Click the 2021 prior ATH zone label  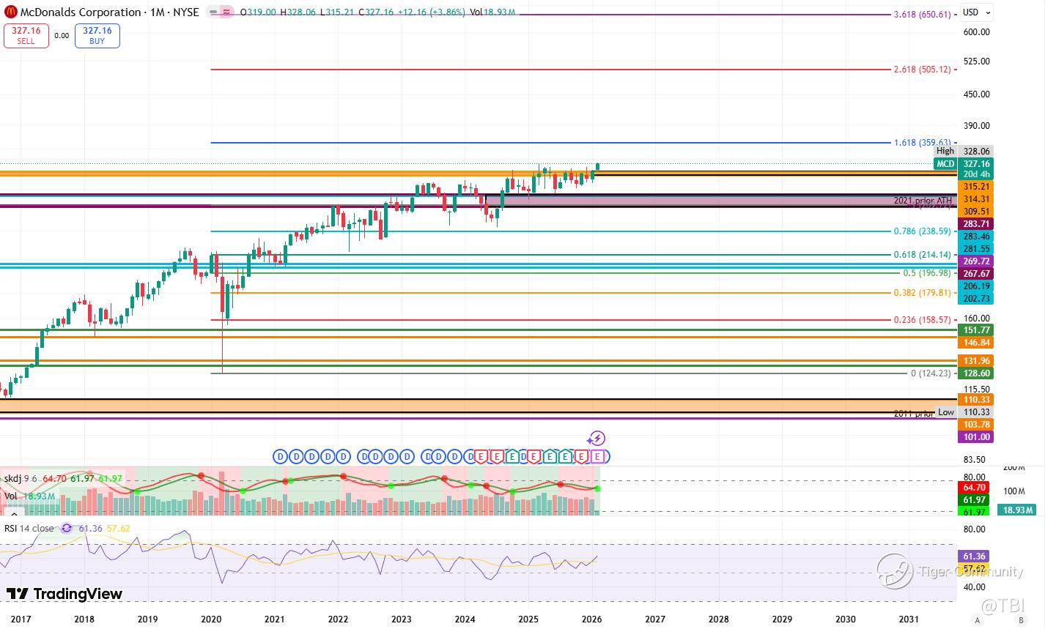[x=923, y=201]
